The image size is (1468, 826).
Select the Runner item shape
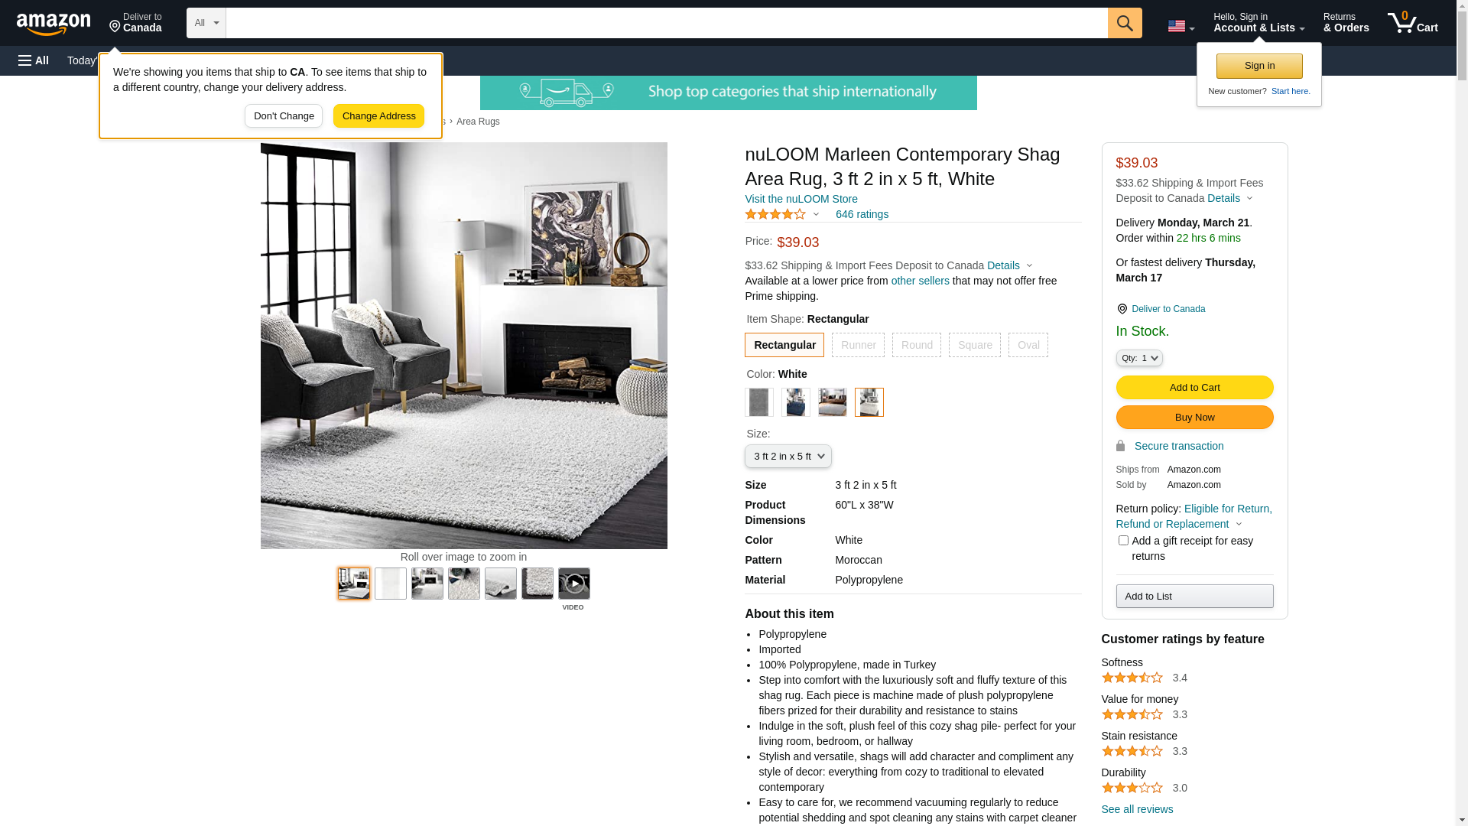(x=858, y=345)
